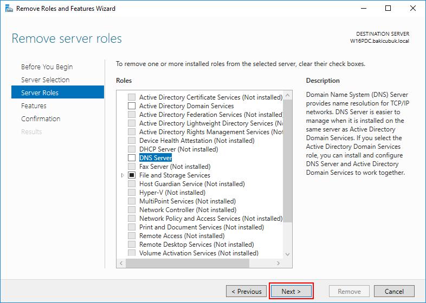
Task: Cancel the wizard
Action: [x=394, y=291]
